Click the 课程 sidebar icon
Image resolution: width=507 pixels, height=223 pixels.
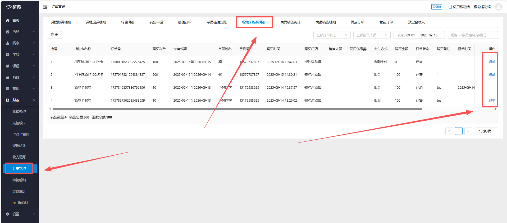pyautogui.click(x=8, y=66)
